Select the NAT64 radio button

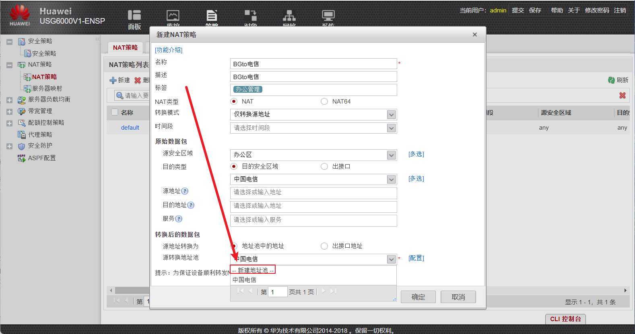(324, 102)
